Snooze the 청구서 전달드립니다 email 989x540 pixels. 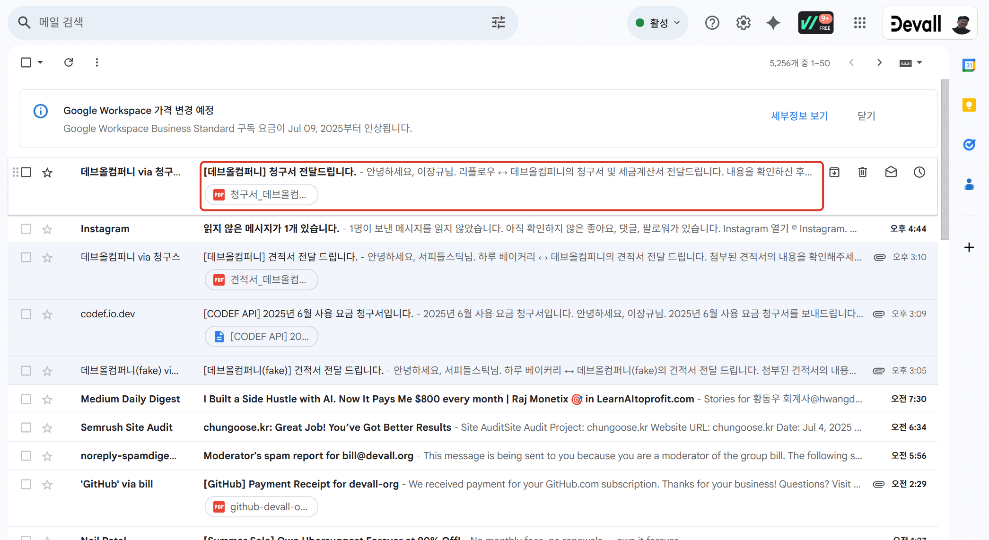tap(919, 172)
